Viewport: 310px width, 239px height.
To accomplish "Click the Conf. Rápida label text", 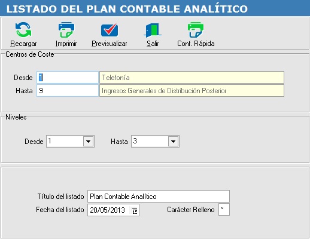I will point(196,44).
